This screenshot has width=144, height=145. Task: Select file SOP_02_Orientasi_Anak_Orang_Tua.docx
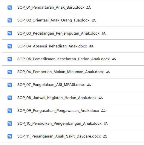(73, 20)
